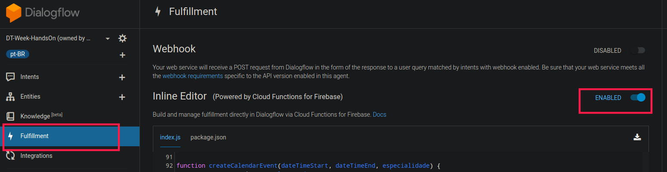Create new intent with plus icon
Viewport: 667px width, 172px height.
(x=122, y=77)
